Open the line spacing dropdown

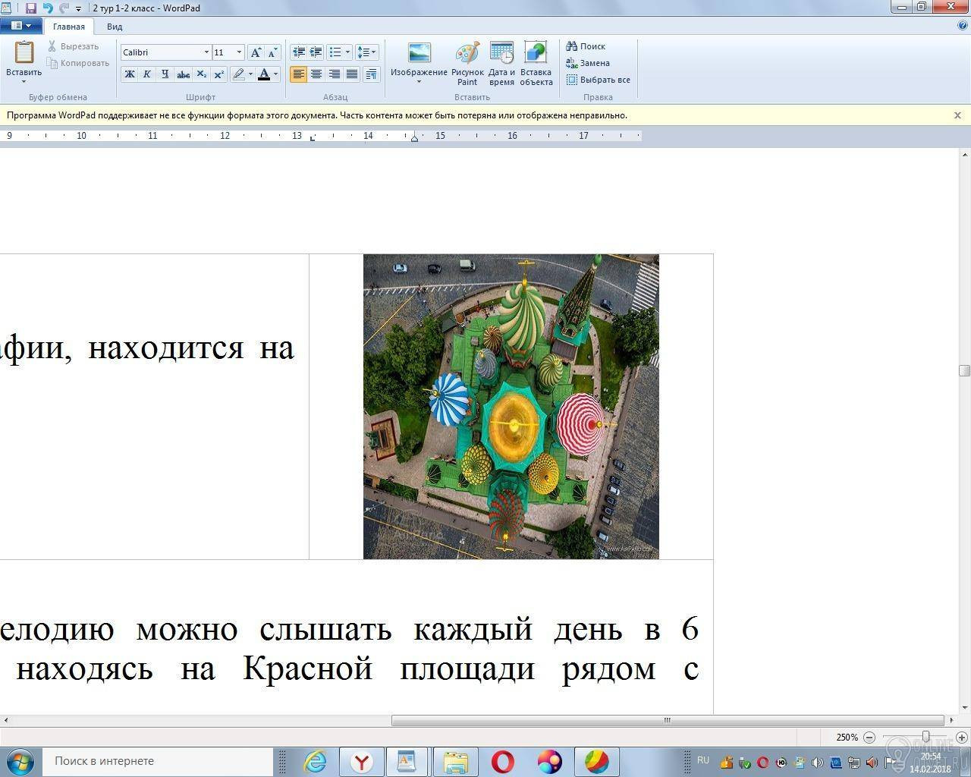coord(366,52)
